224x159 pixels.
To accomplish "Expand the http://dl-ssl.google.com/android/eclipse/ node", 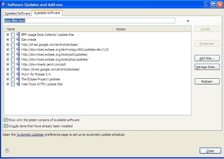I will click(8, 45).
